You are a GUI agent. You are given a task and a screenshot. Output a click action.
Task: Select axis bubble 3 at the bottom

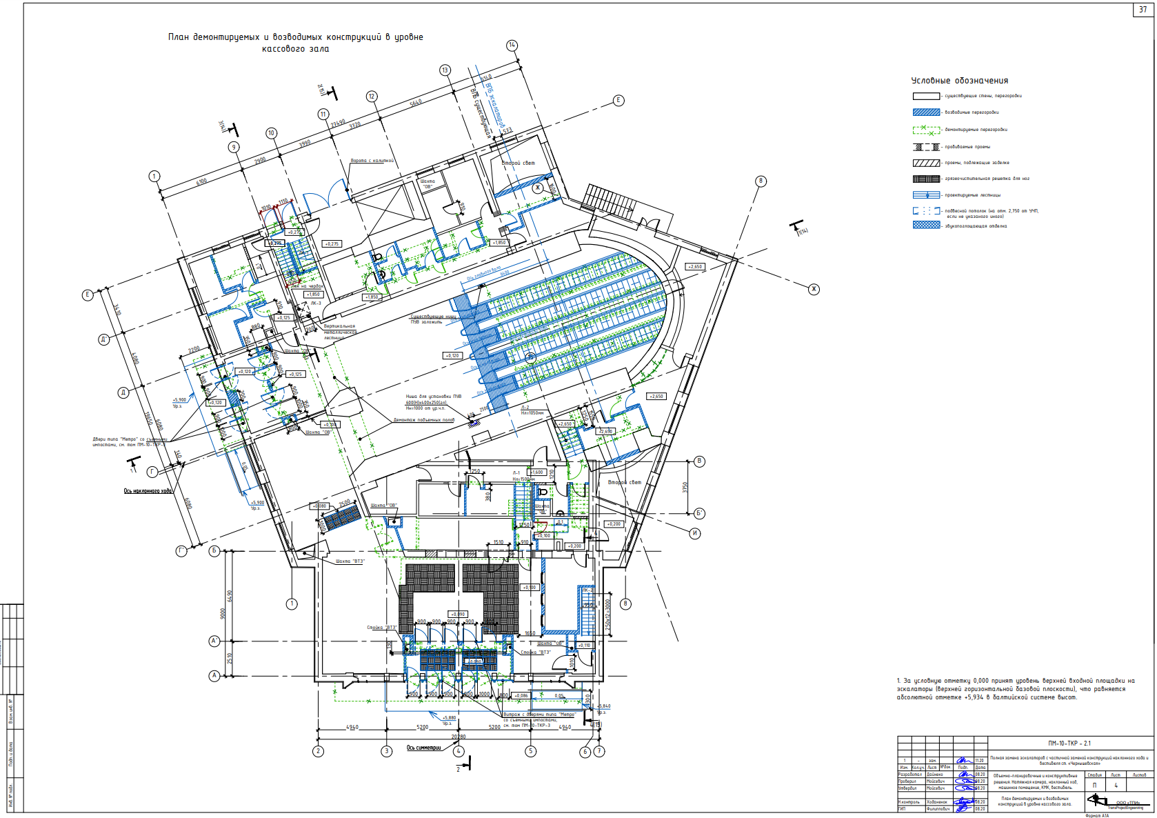point(387,751)
